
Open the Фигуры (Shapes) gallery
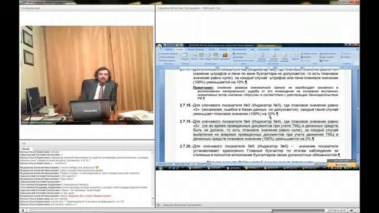pyautogui.click(x=208, y=57)
